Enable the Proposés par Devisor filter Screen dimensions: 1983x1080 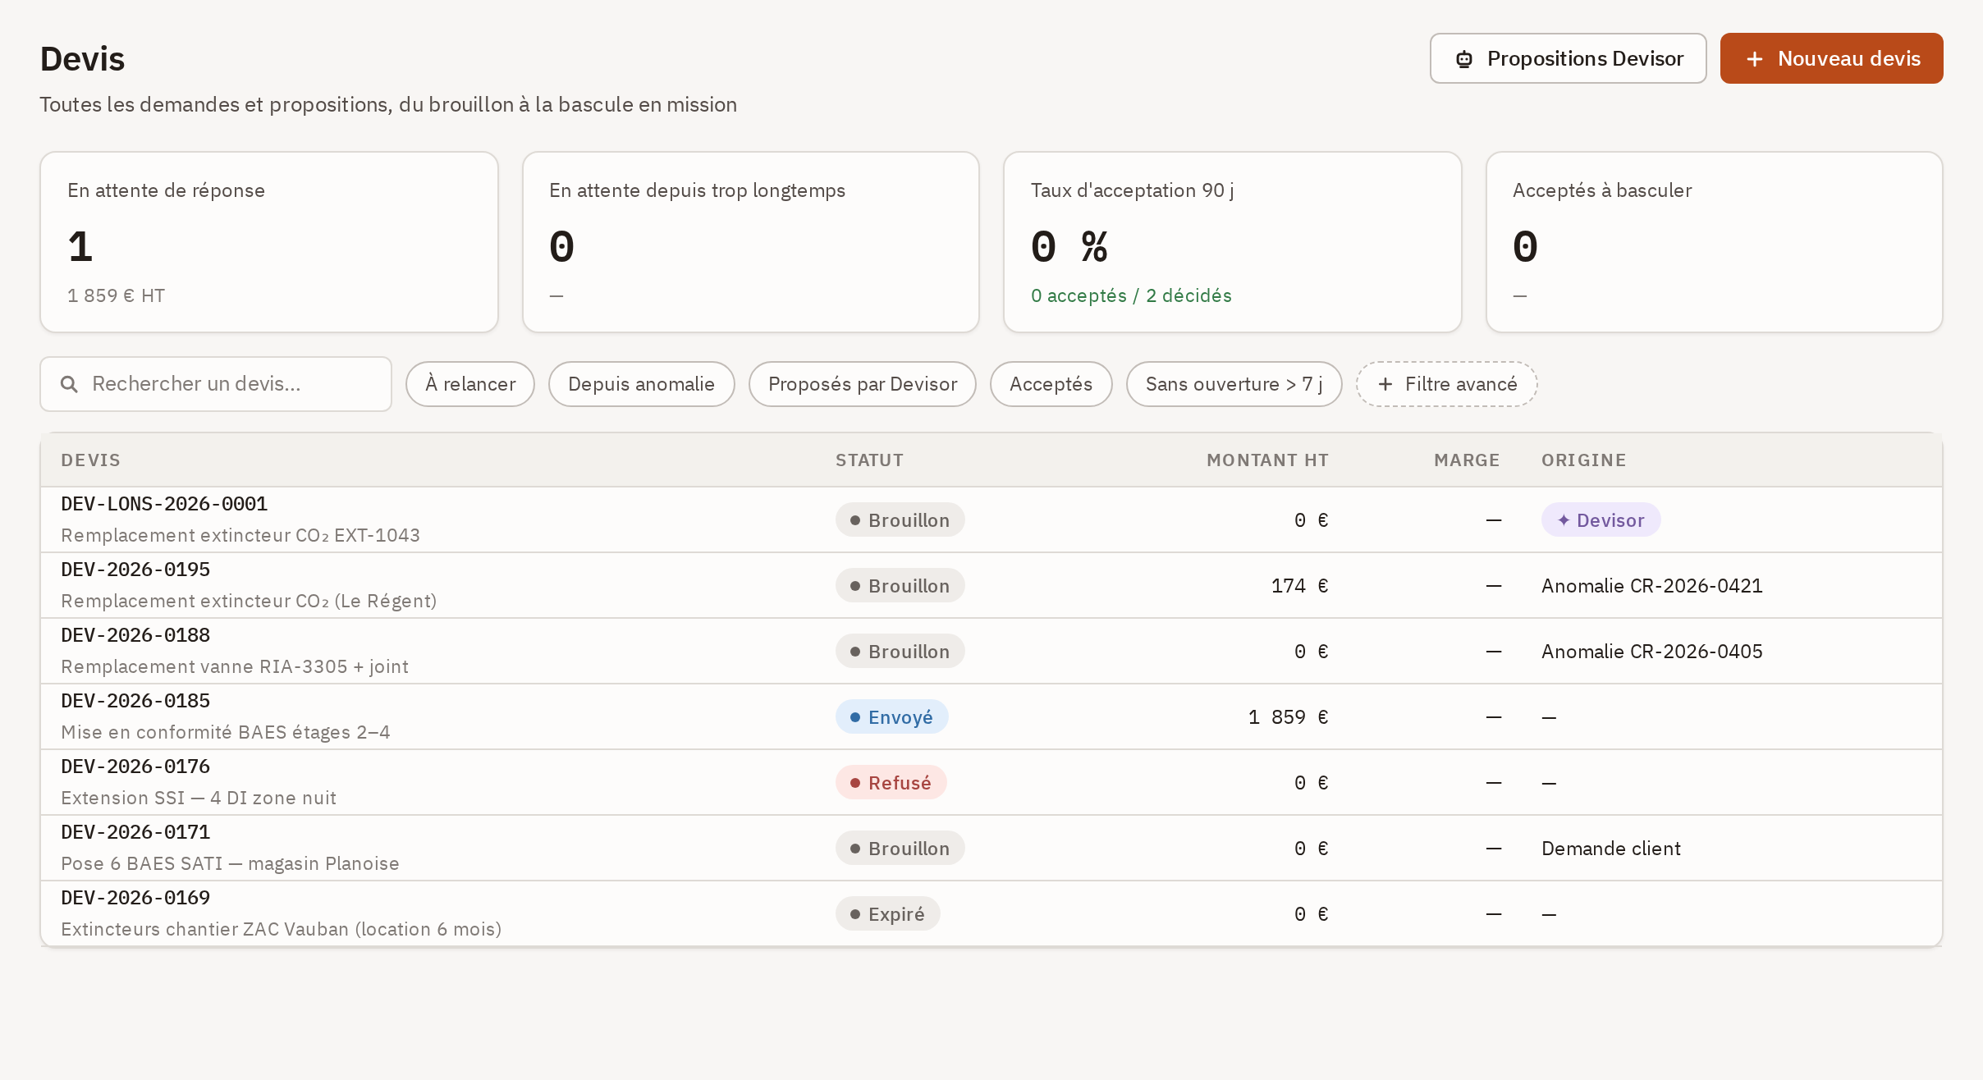pos(863,384)
